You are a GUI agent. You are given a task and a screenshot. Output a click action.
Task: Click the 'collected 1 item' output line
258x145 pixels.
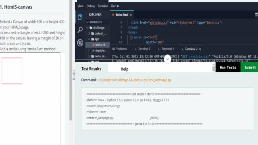click(x=96, y=112)
